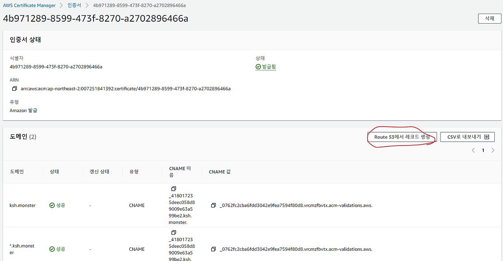
Task: Click success icon in *.ksh.monster row
Action: (52, 249)
